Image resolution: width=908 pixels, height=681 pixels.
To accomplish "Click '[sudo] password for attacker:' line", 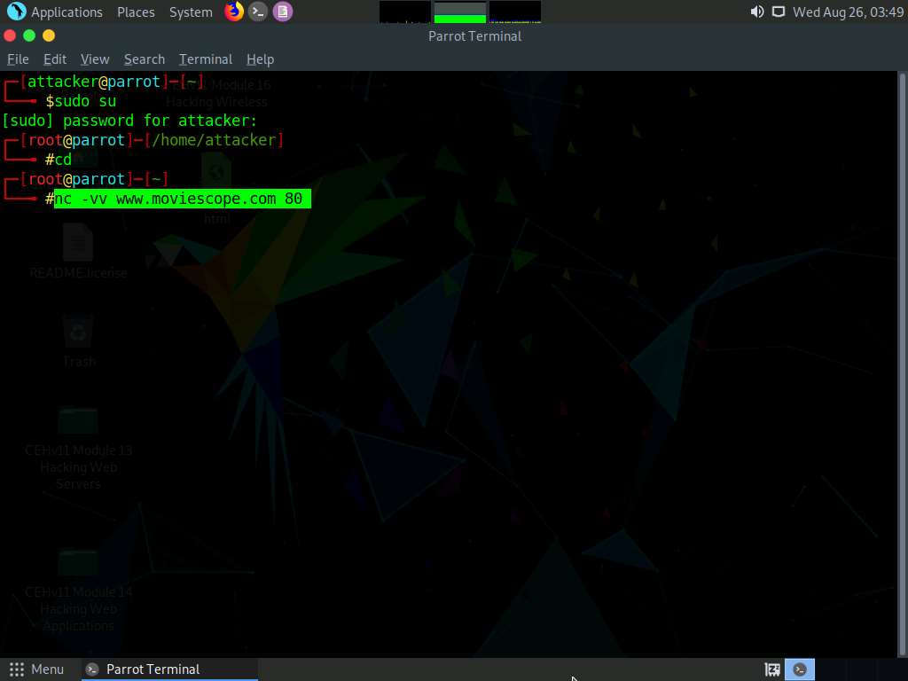I will point(129,121).
